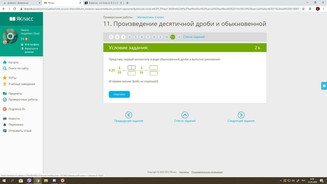
Task: Focus result fraction denominator input box
Action: (154, 73)
